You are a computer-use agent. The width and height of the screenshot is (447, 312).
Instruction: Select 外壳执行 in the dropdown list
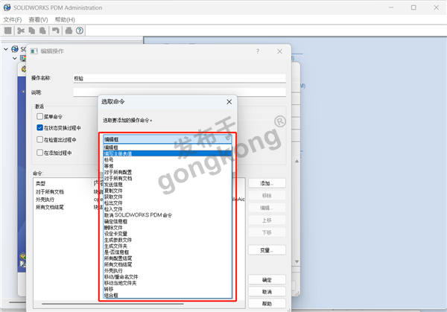point(168,271)
